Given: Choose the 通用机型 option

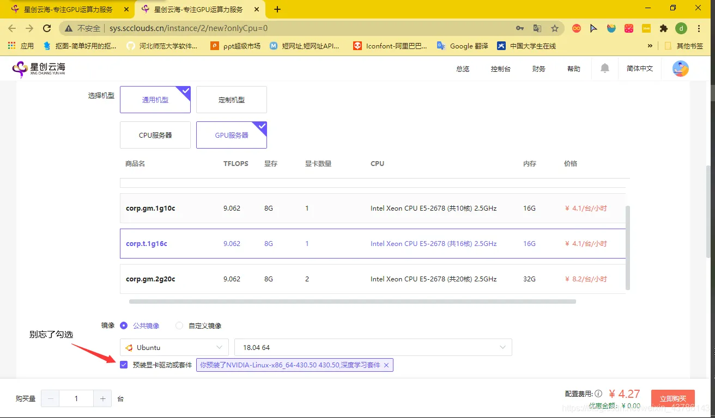Looking at the screenshot, I should [x=155, y=100].
